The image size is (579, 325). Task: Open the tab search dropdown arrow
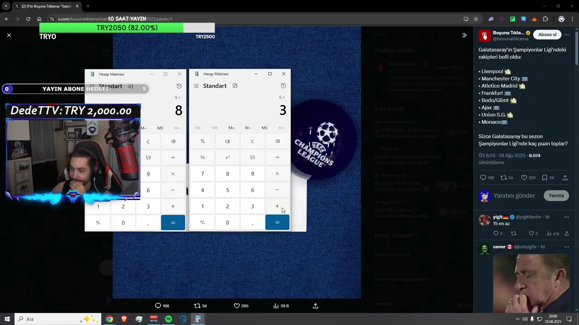6,6
